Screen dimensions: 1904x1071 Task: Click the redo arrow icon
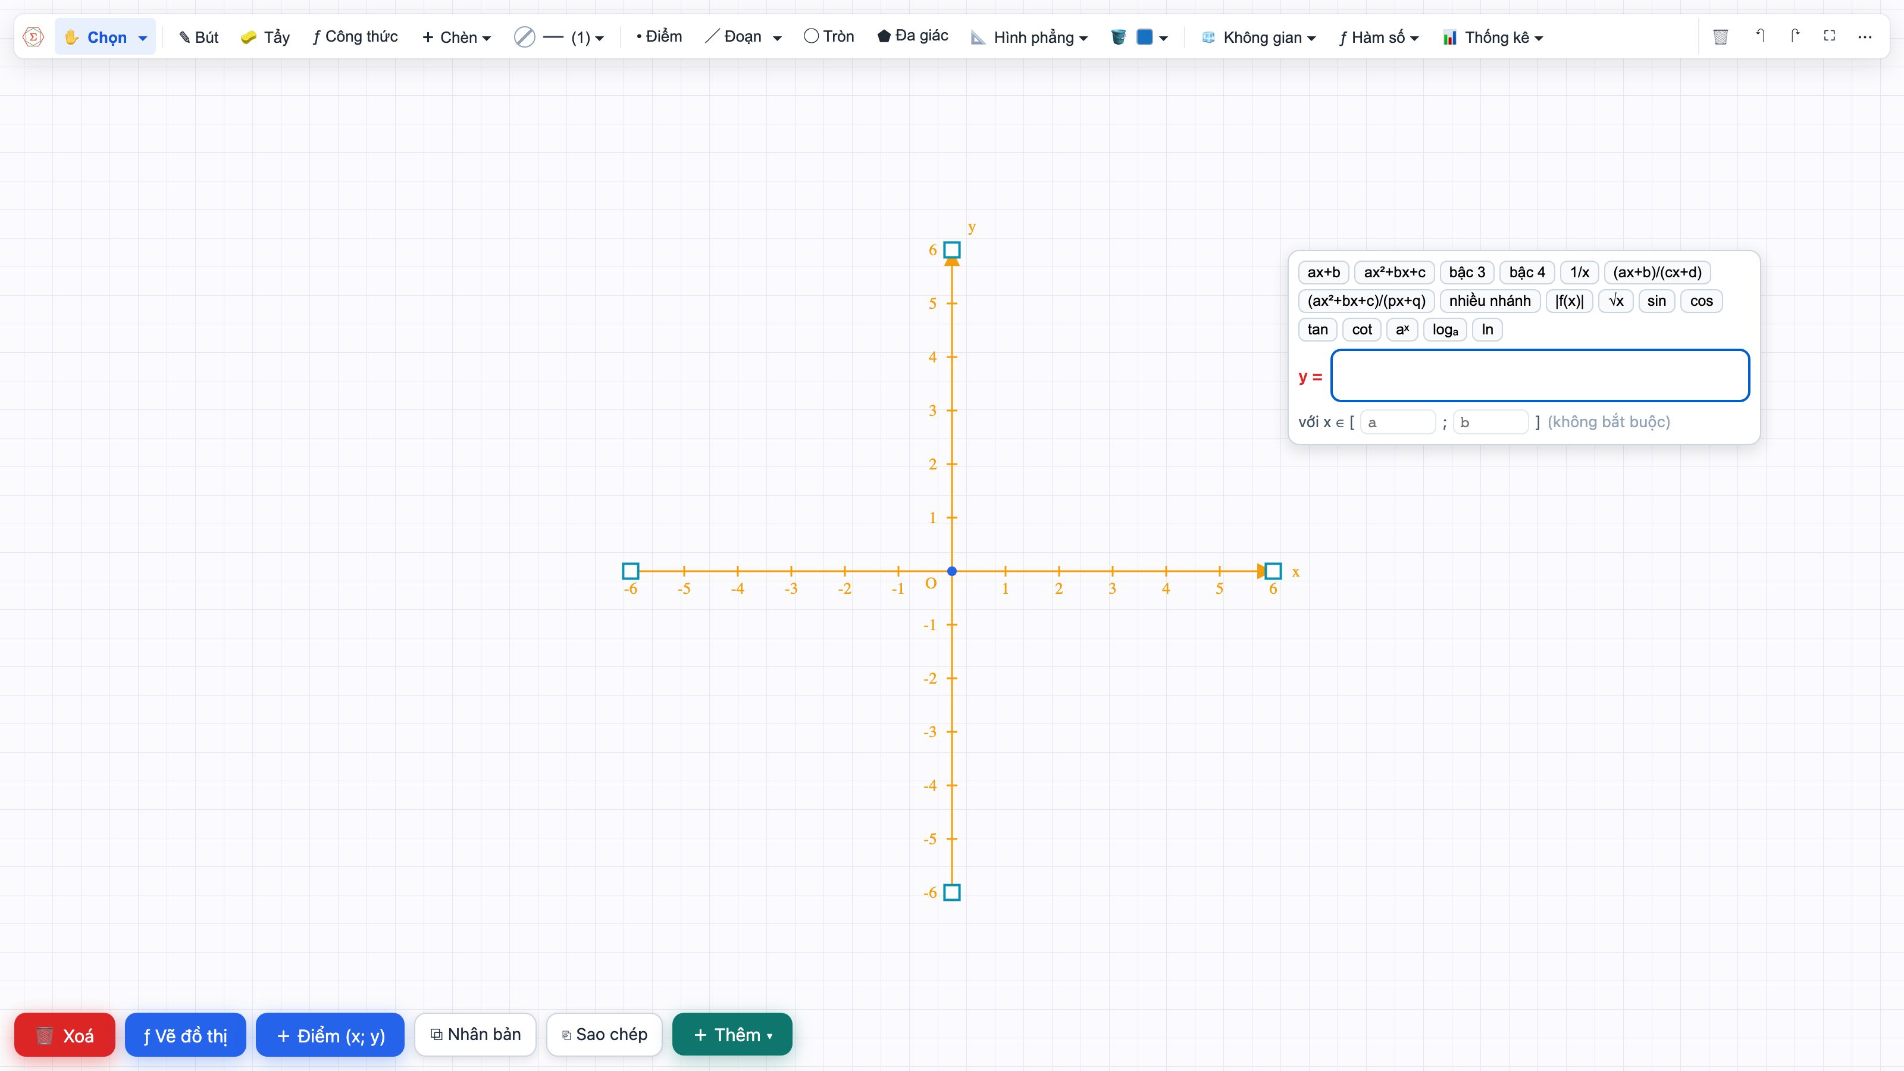click(1795, 36)
